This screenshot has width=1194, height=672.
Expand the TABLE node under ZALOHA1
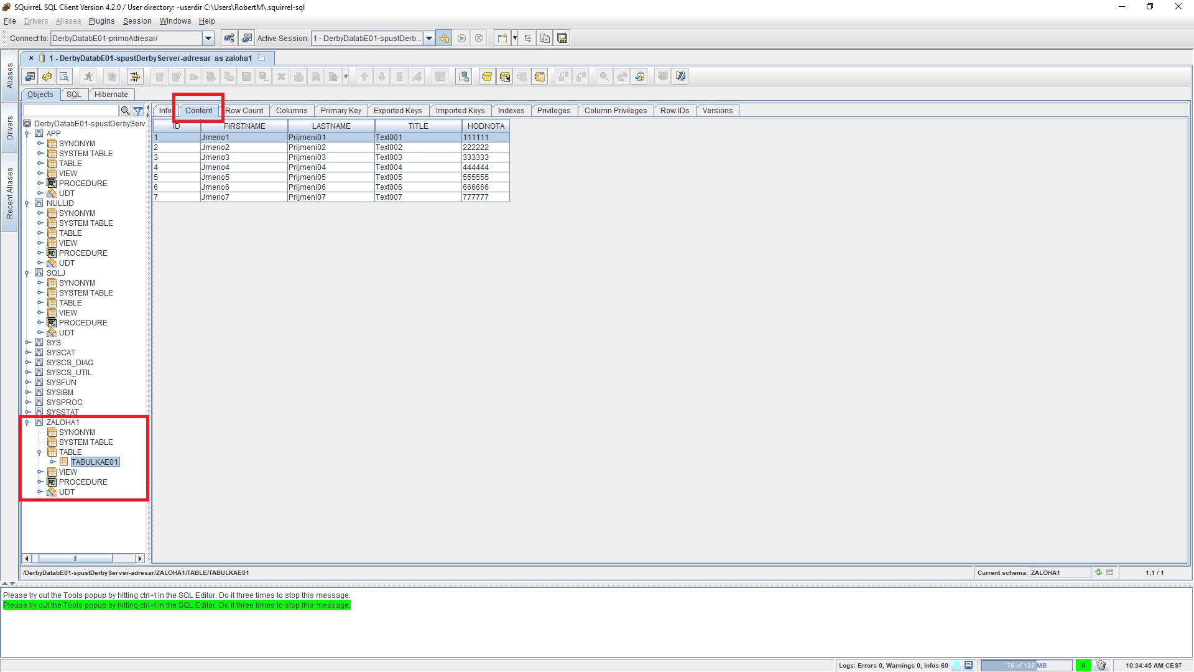pyautogui.click(x=39, y=452)
